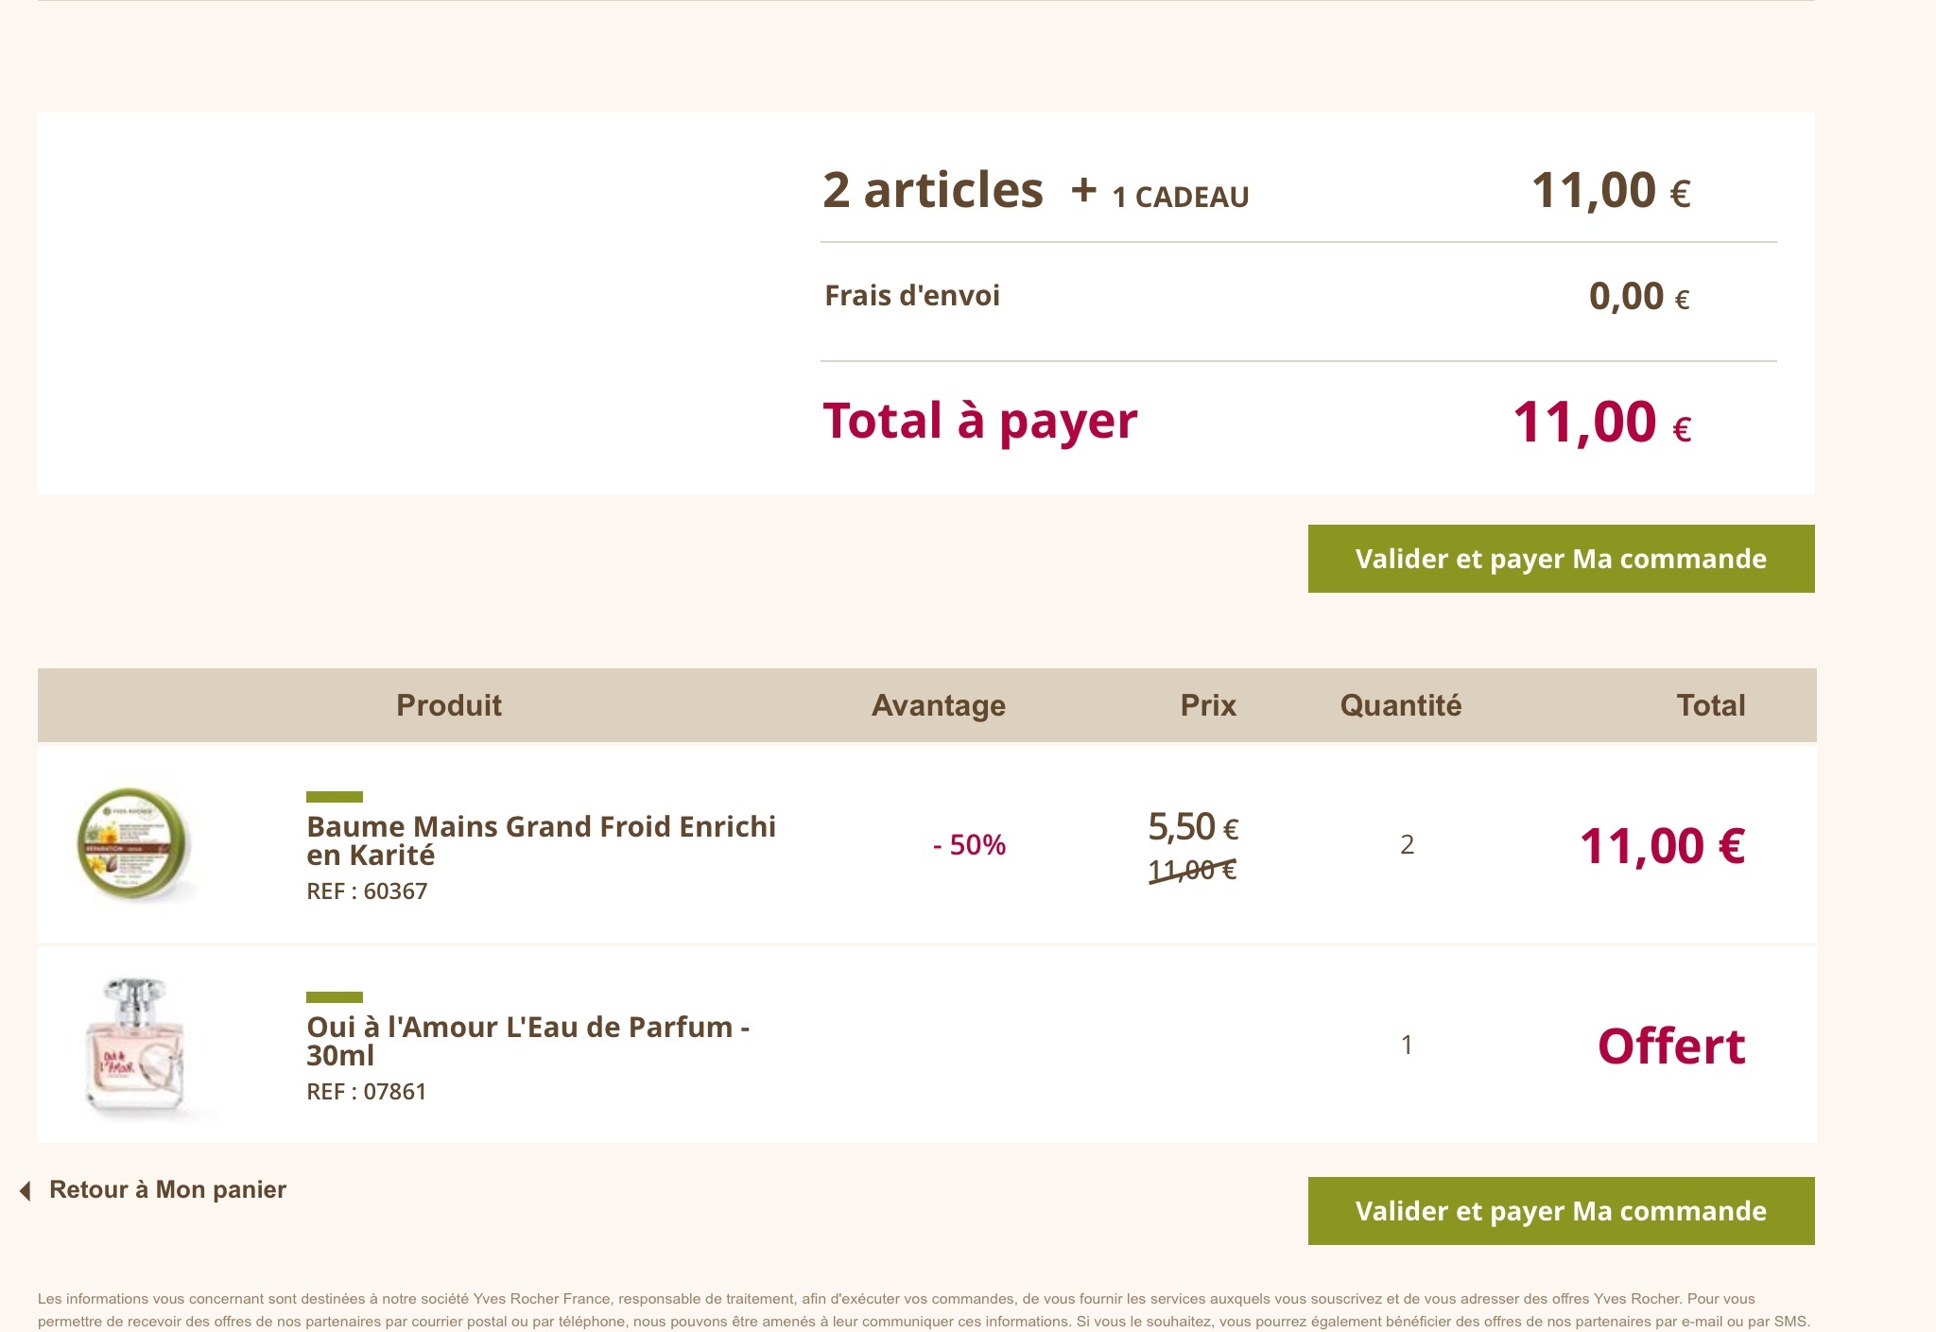Open the Oui à l'Amour perfume bottle image
This screenshot has width=1936, height=1332.
[134, 1045]
